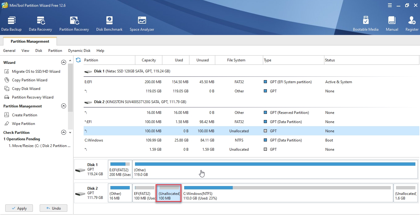Select the 119.05 GB Other partition row
Viewport: 420px width, 221px height.
click(251, 91)
